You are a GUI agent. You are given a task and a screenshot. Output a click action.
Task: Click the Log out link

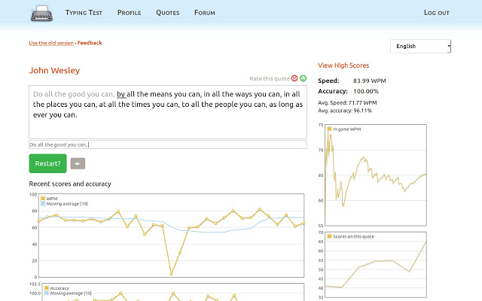tap(436, 13)
